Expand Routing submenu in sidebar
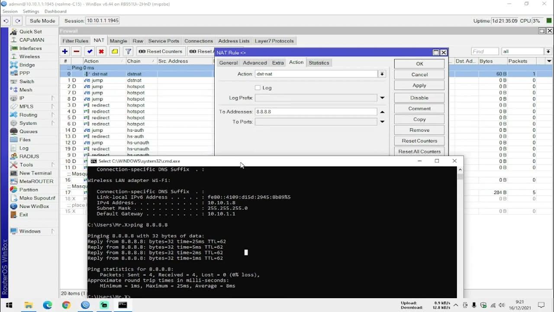554x312 pixels. click(53, 115)
